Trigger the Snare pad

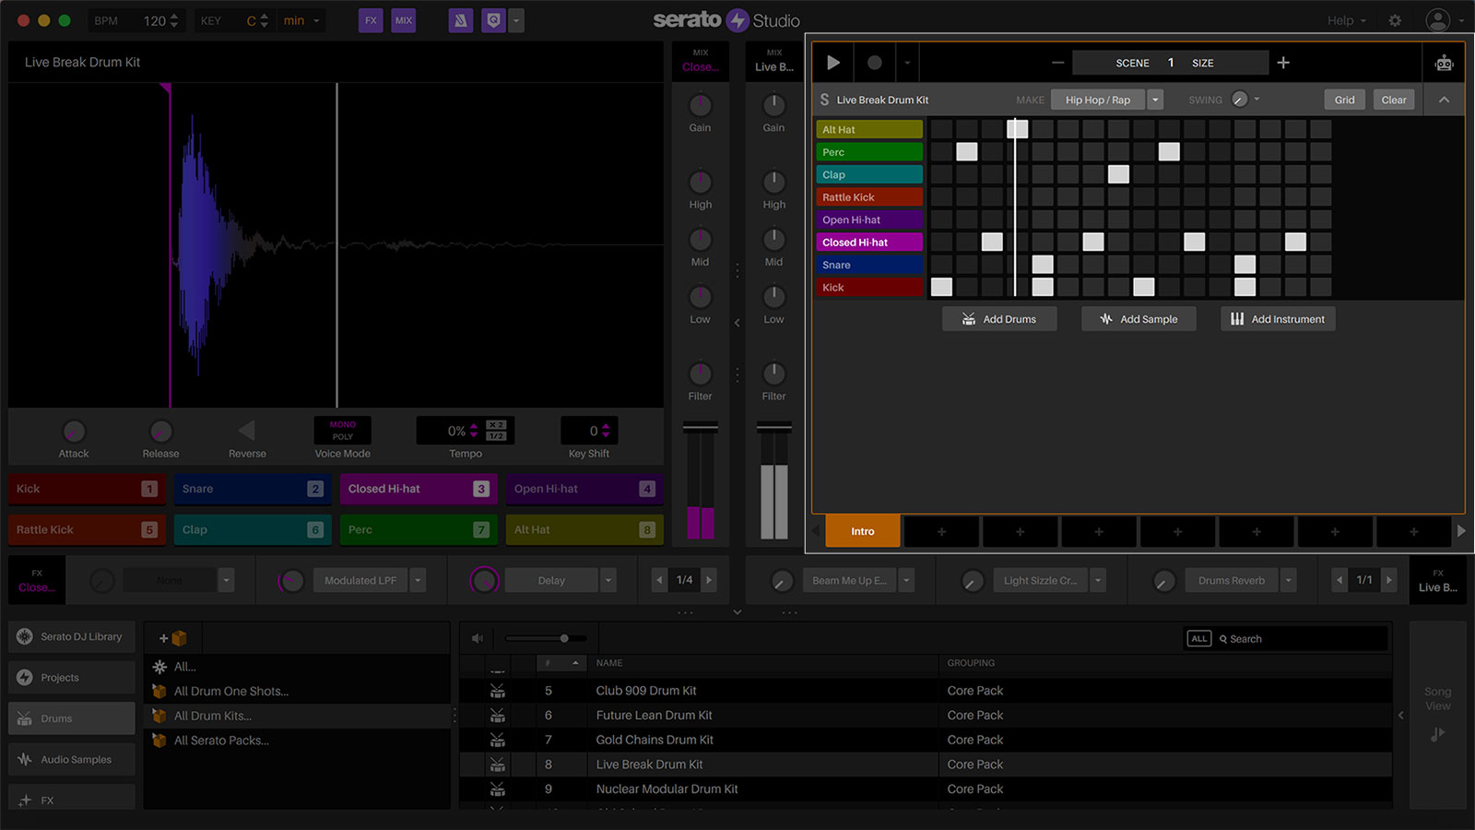pos(252,489)
